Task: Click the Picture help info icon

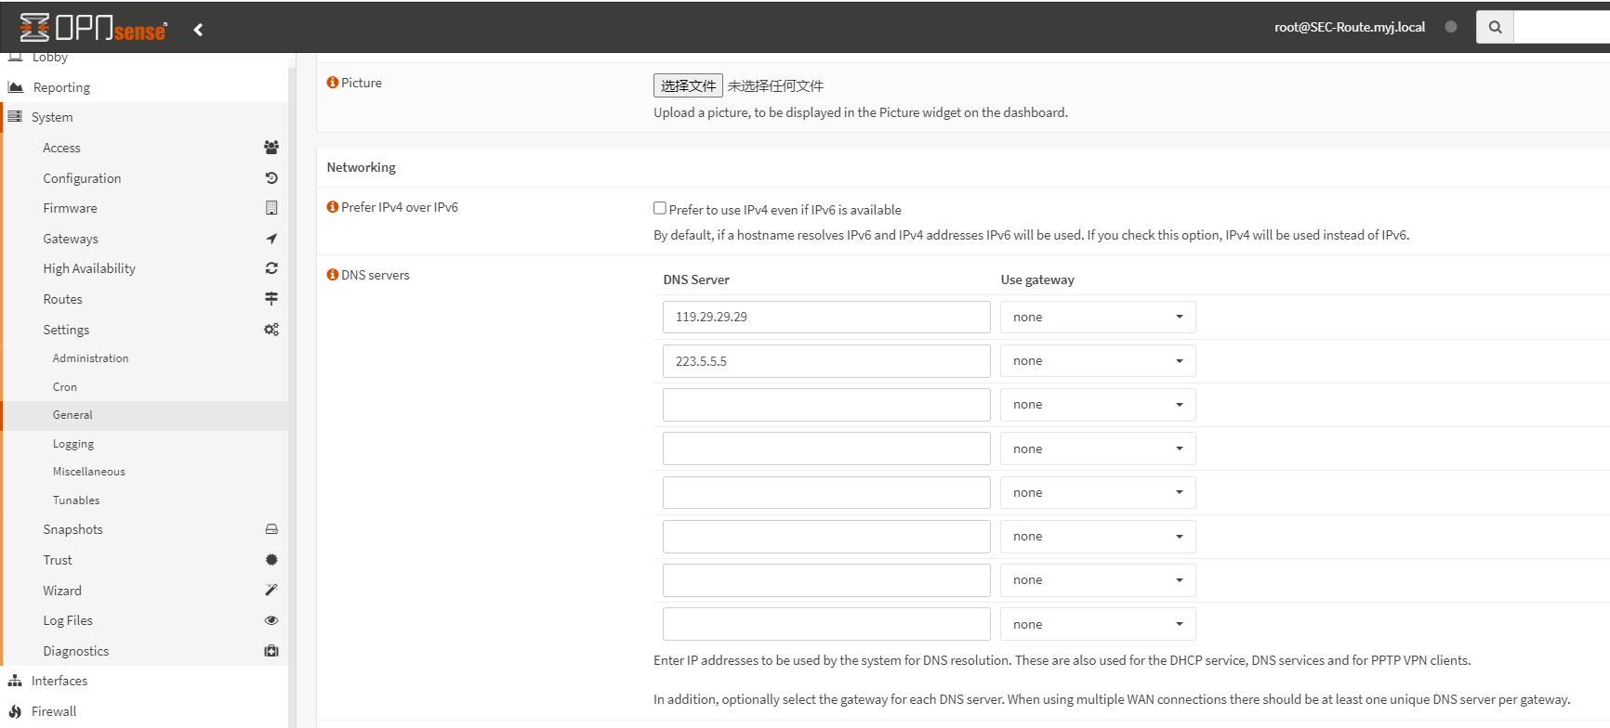Action: pos(333,83)
